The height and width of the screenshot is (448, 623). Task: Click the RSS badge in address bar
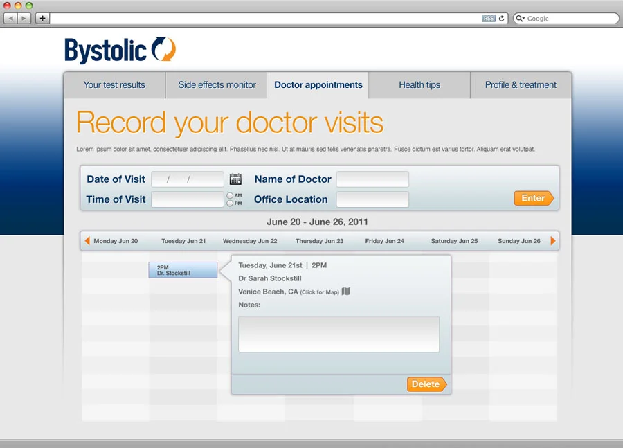tap(488, 18)
